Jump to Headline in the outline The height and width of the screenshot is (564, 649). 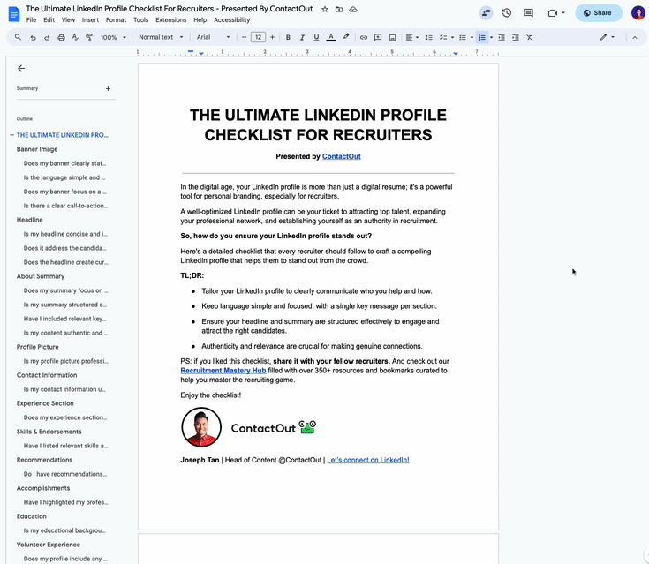click(30, 220)
